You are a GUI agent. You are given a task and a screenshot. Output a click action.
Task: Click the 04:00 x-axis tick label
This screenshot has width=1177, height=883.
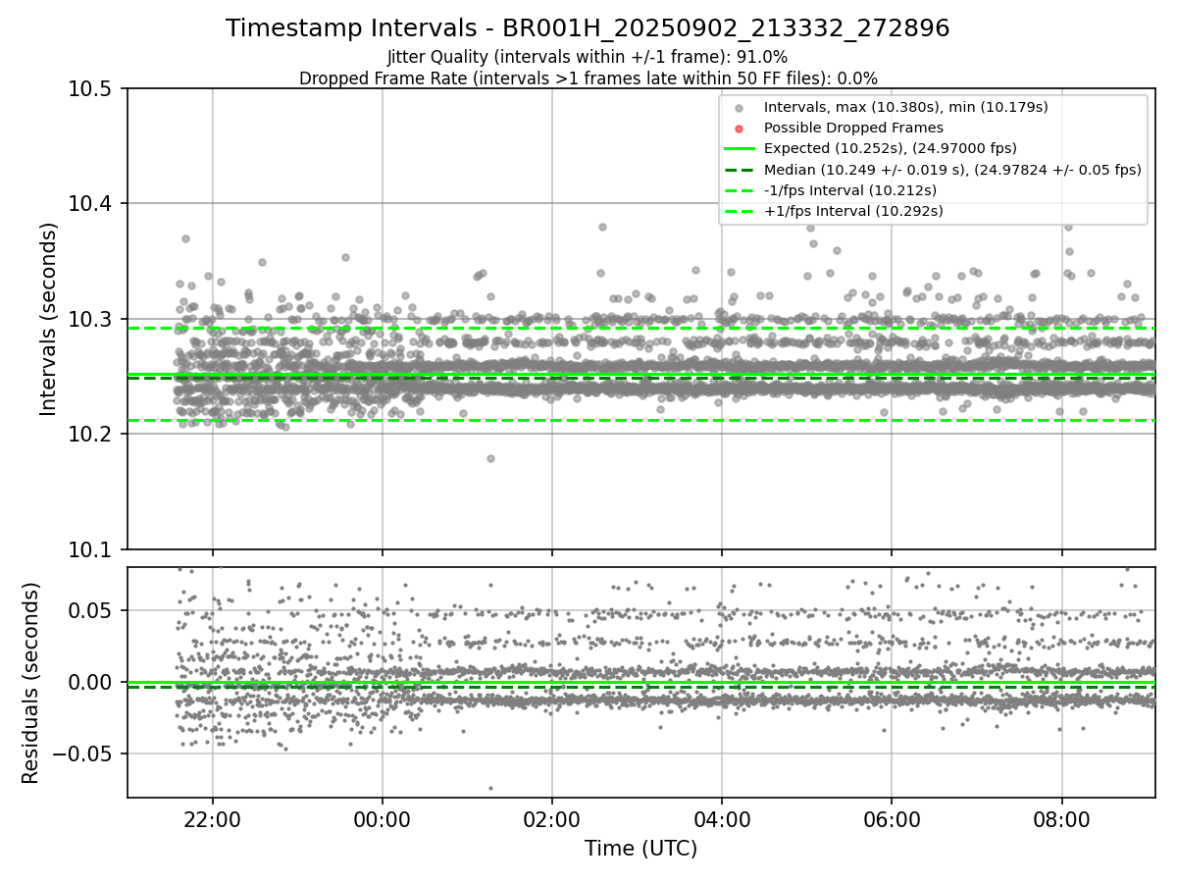722,819
